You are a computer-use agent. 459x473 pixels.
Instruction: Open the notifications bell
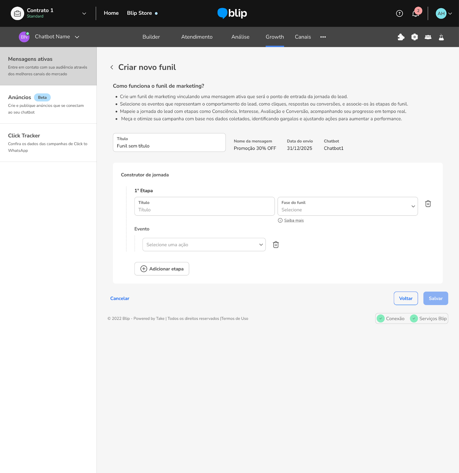pos(416,14)
